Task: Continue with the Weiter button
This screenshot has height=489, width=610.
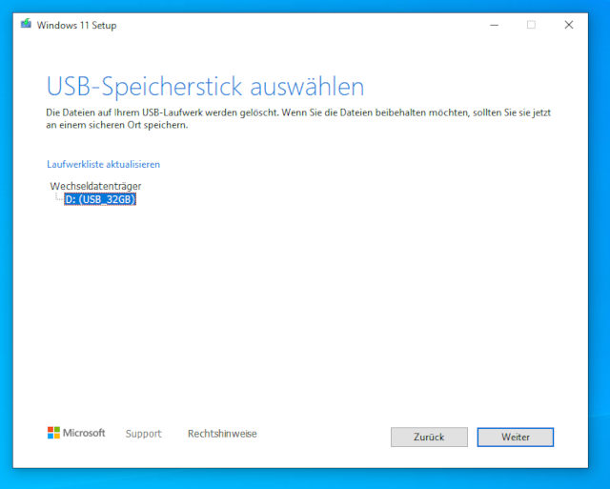Action: point(516,437)
